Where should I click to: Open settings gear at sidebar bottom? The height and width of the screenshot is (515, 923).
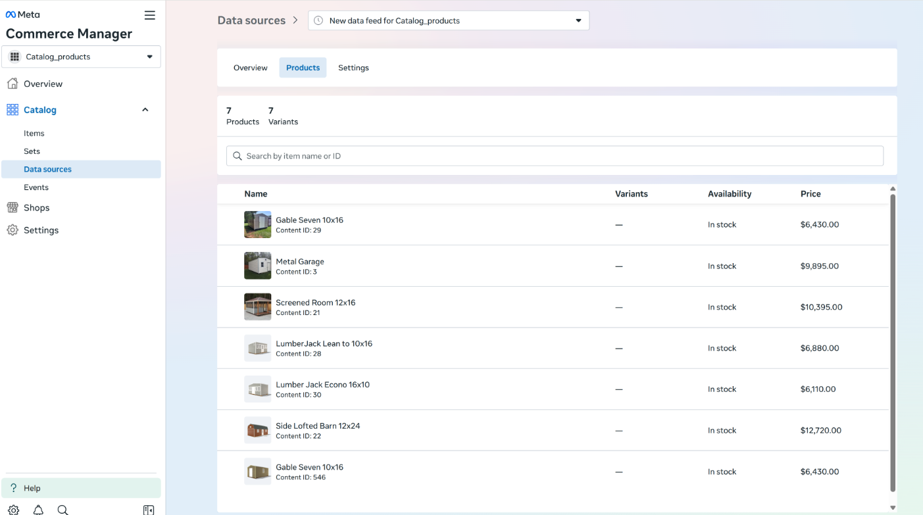[x=14, y=510]
